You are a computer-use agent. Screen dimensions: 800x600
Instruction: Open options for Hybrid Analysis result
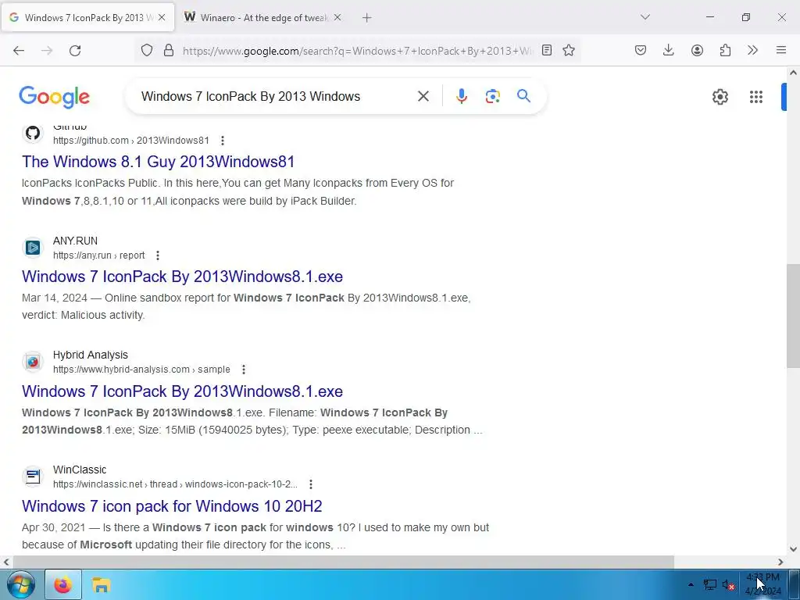tap(244, 370)
